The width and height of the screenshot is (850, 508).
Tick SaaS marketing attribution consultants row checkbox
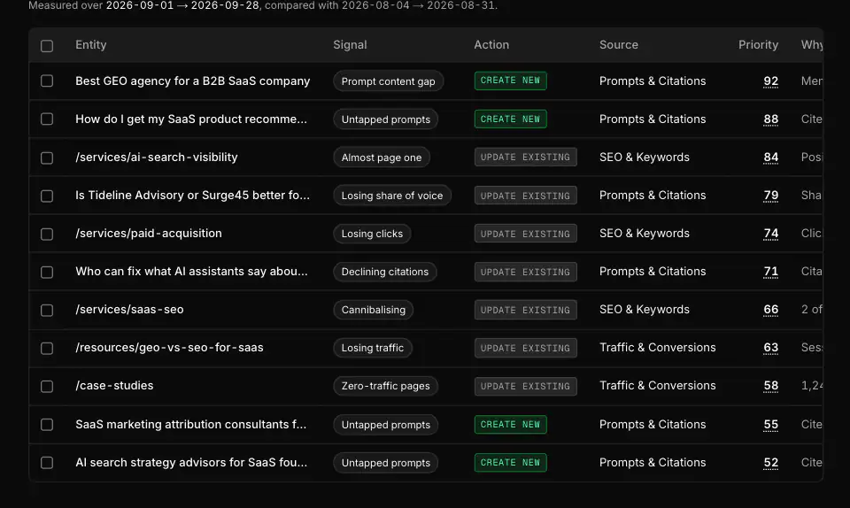pos(47,425)
